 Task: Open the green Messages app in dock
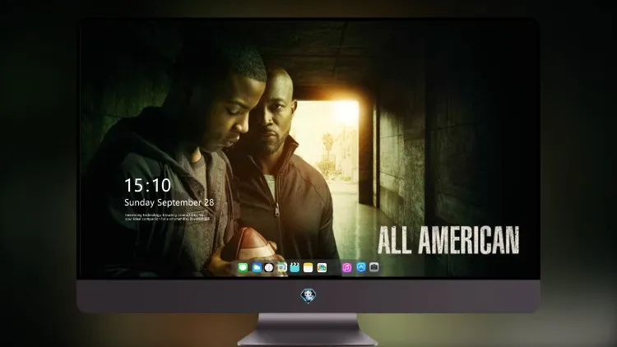pos(243,267)
